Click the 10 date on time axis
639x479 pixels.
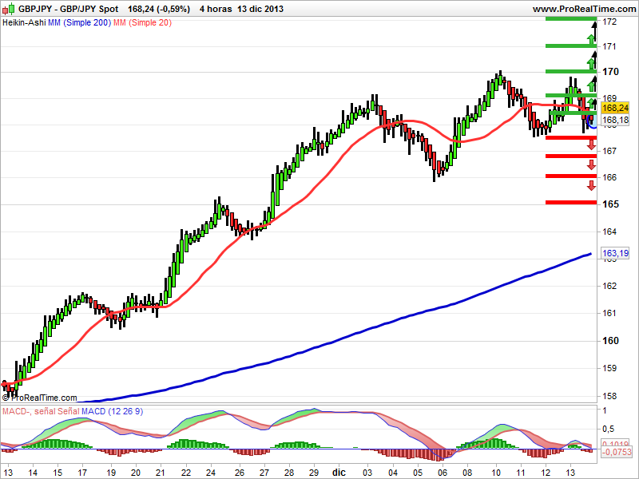click(x=495, y=473)
